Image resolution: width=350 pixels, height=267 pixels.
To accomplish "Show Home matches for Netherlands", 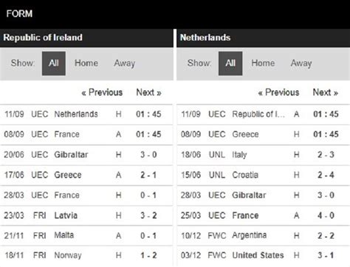I will (x=263, y=63).
